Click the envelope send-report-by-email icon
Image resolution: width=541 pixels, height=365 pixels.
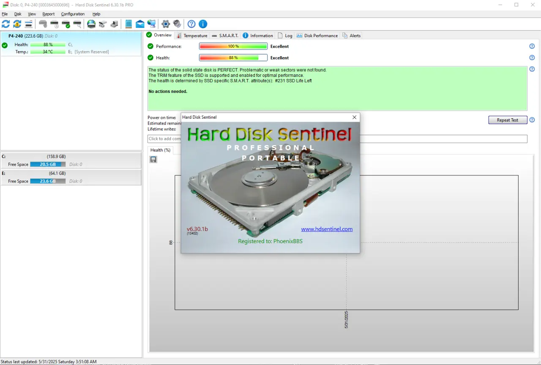point(140,24)
